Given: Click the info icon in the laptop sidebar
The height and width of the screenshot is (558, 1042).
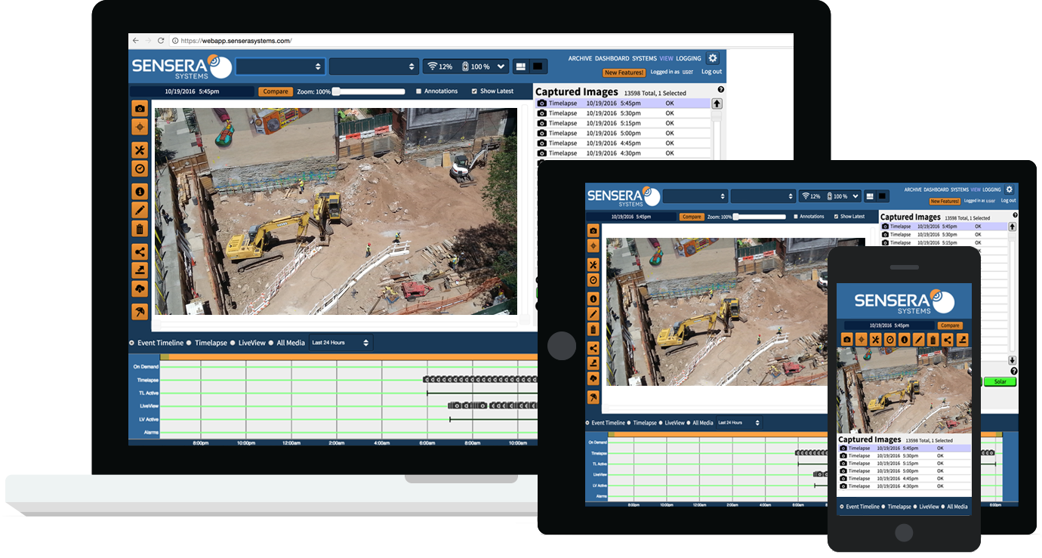Looking at the screenshot, I should [139, 191].
